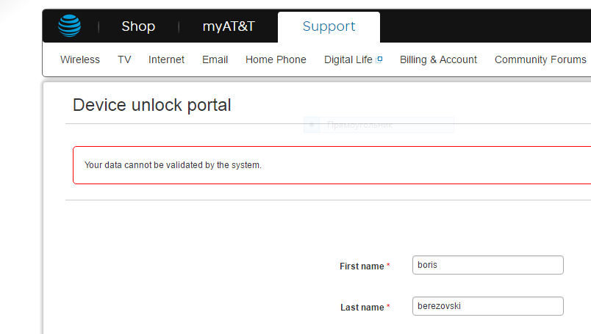Visit the Digital Life link

click(x=348, y=59)
